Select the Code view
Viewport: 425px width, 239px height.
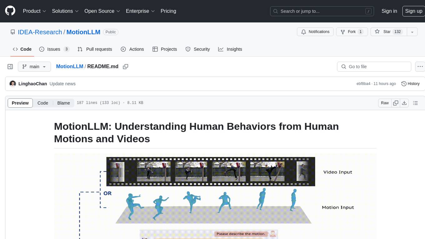tap(43, 103)
